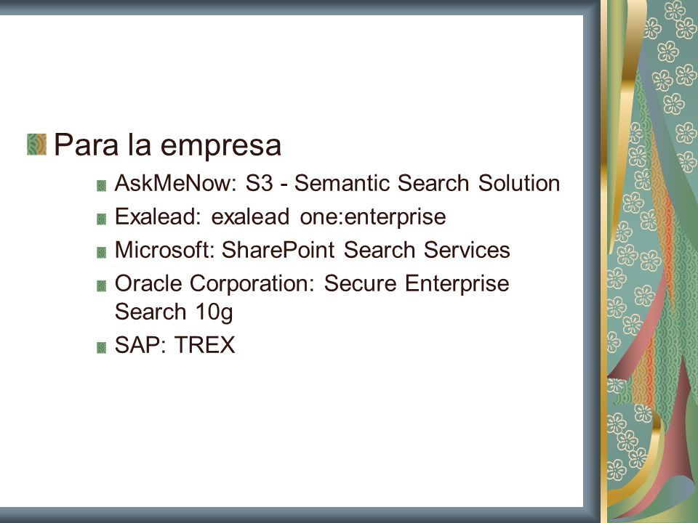This screenshot has height=523, width=698.
Task: Click the 'TREX' text
Action: pyautogui.click(x=205, y=344)
